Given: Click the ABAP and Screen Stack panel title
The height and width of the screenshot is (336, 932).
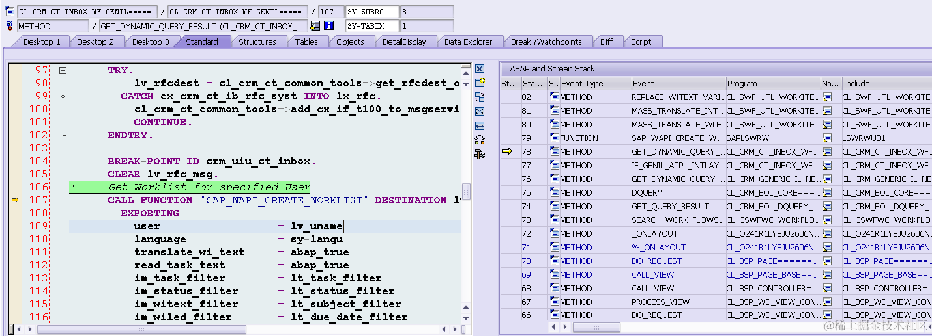Looking at the screenshot, I should click(552, 68).
